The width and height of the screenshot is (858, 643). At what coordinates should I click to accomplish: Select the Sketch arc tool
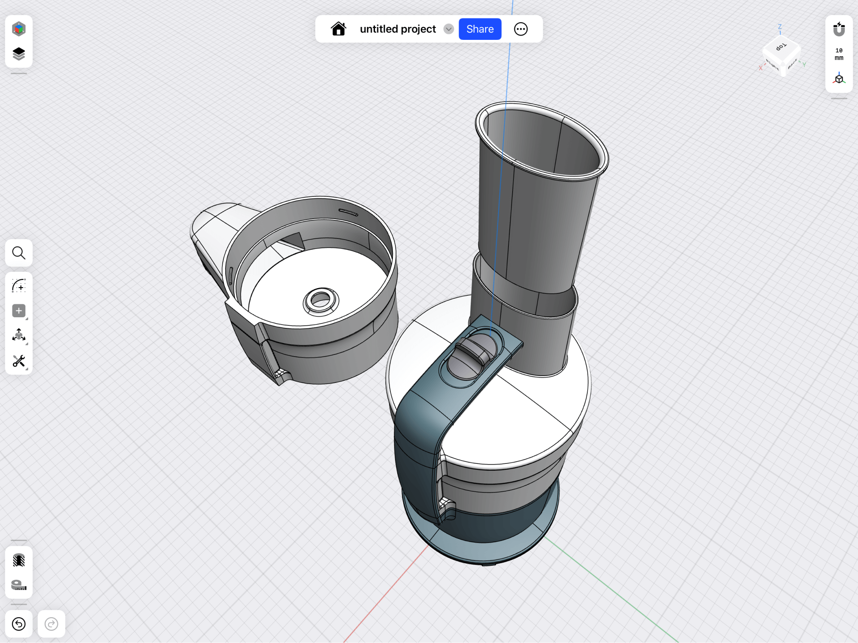point(18,285)
